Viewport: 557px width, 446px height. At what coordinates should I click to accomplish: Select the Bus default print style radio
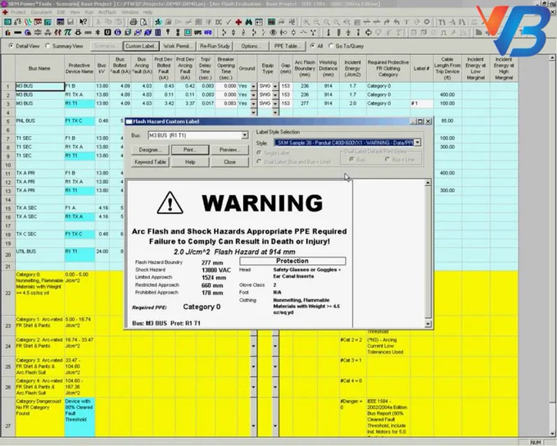coord(351,160)
